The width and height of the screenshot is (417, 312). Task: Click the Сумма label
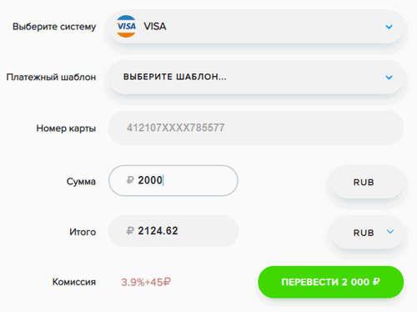tap(81, 182)
